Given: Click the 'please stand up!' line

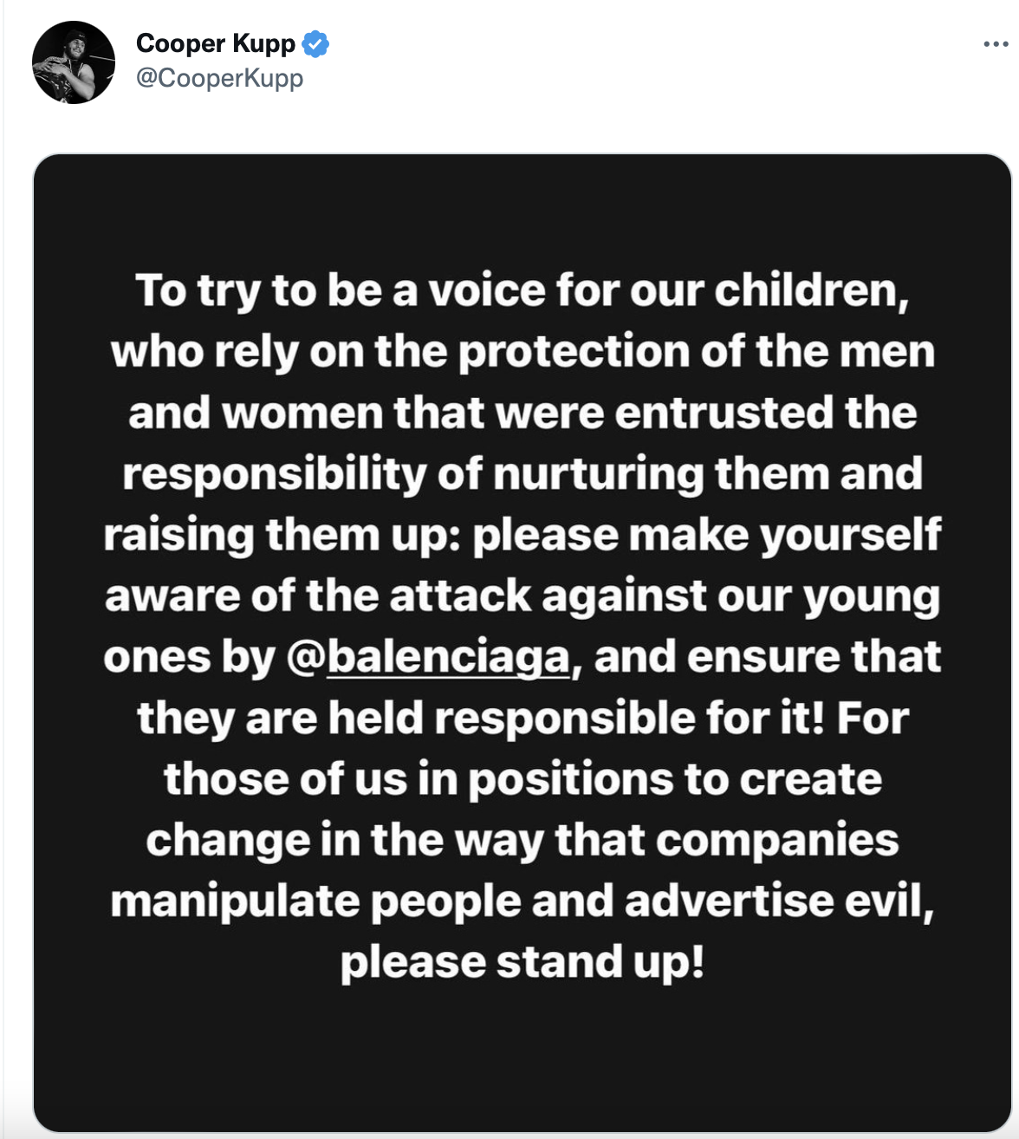Looking at the screenshot, I should 522,962.
